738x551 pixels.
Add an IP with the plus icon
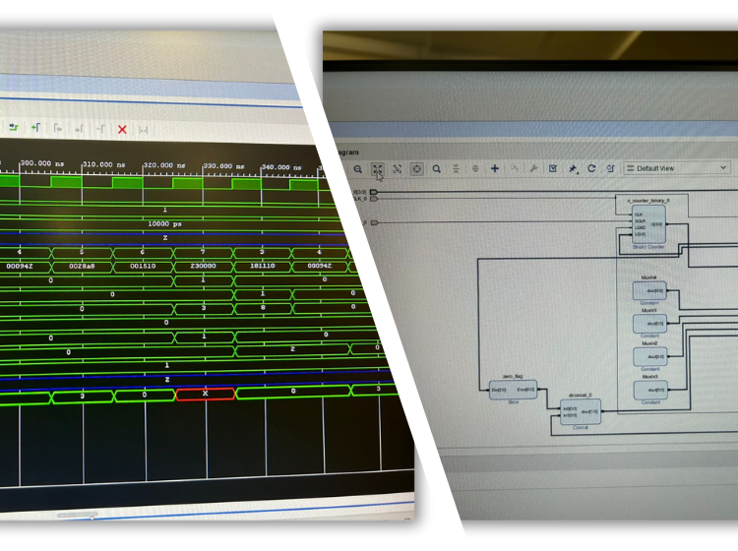click(495, 168)
